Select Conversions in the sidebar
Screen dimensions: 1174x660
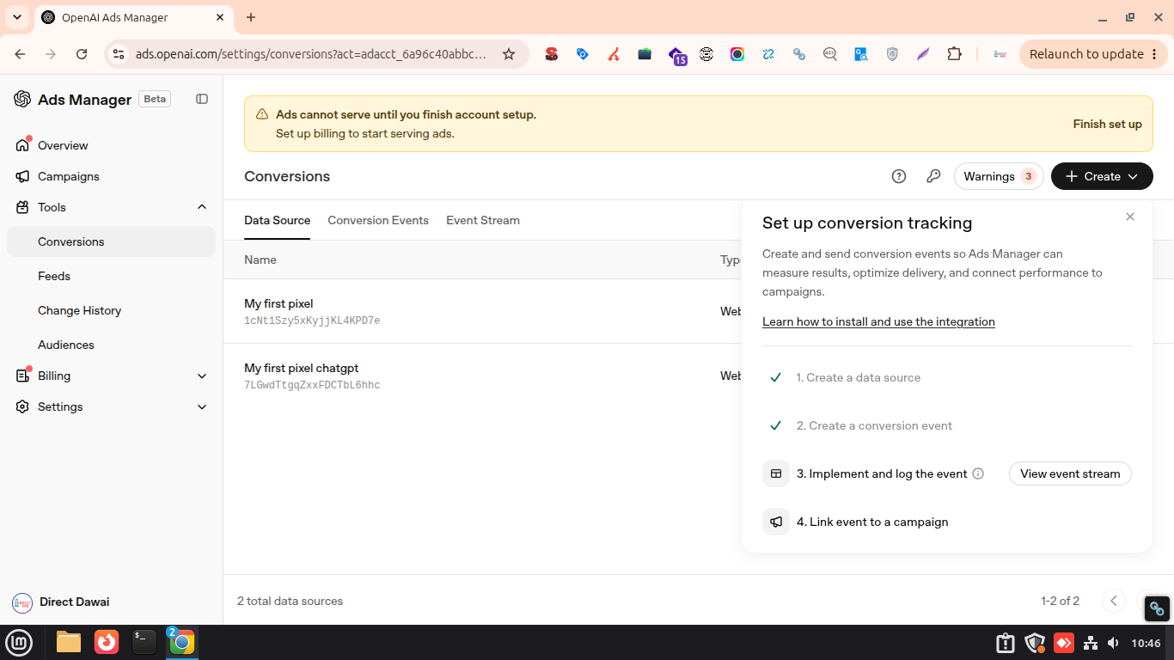point(111,241)
